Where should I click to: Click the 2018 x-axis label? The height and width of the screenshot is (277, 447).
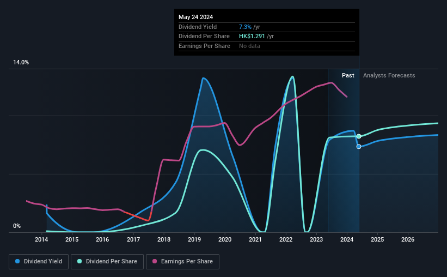coord(164,239)
